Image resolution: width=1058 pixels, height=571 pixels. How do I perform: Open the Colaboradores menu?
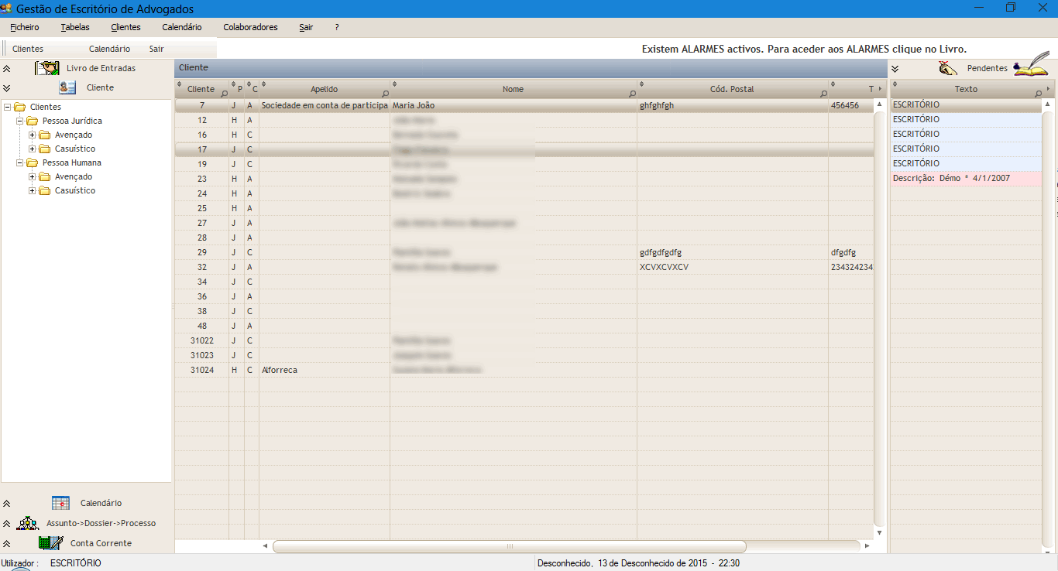tap(250, 27)
